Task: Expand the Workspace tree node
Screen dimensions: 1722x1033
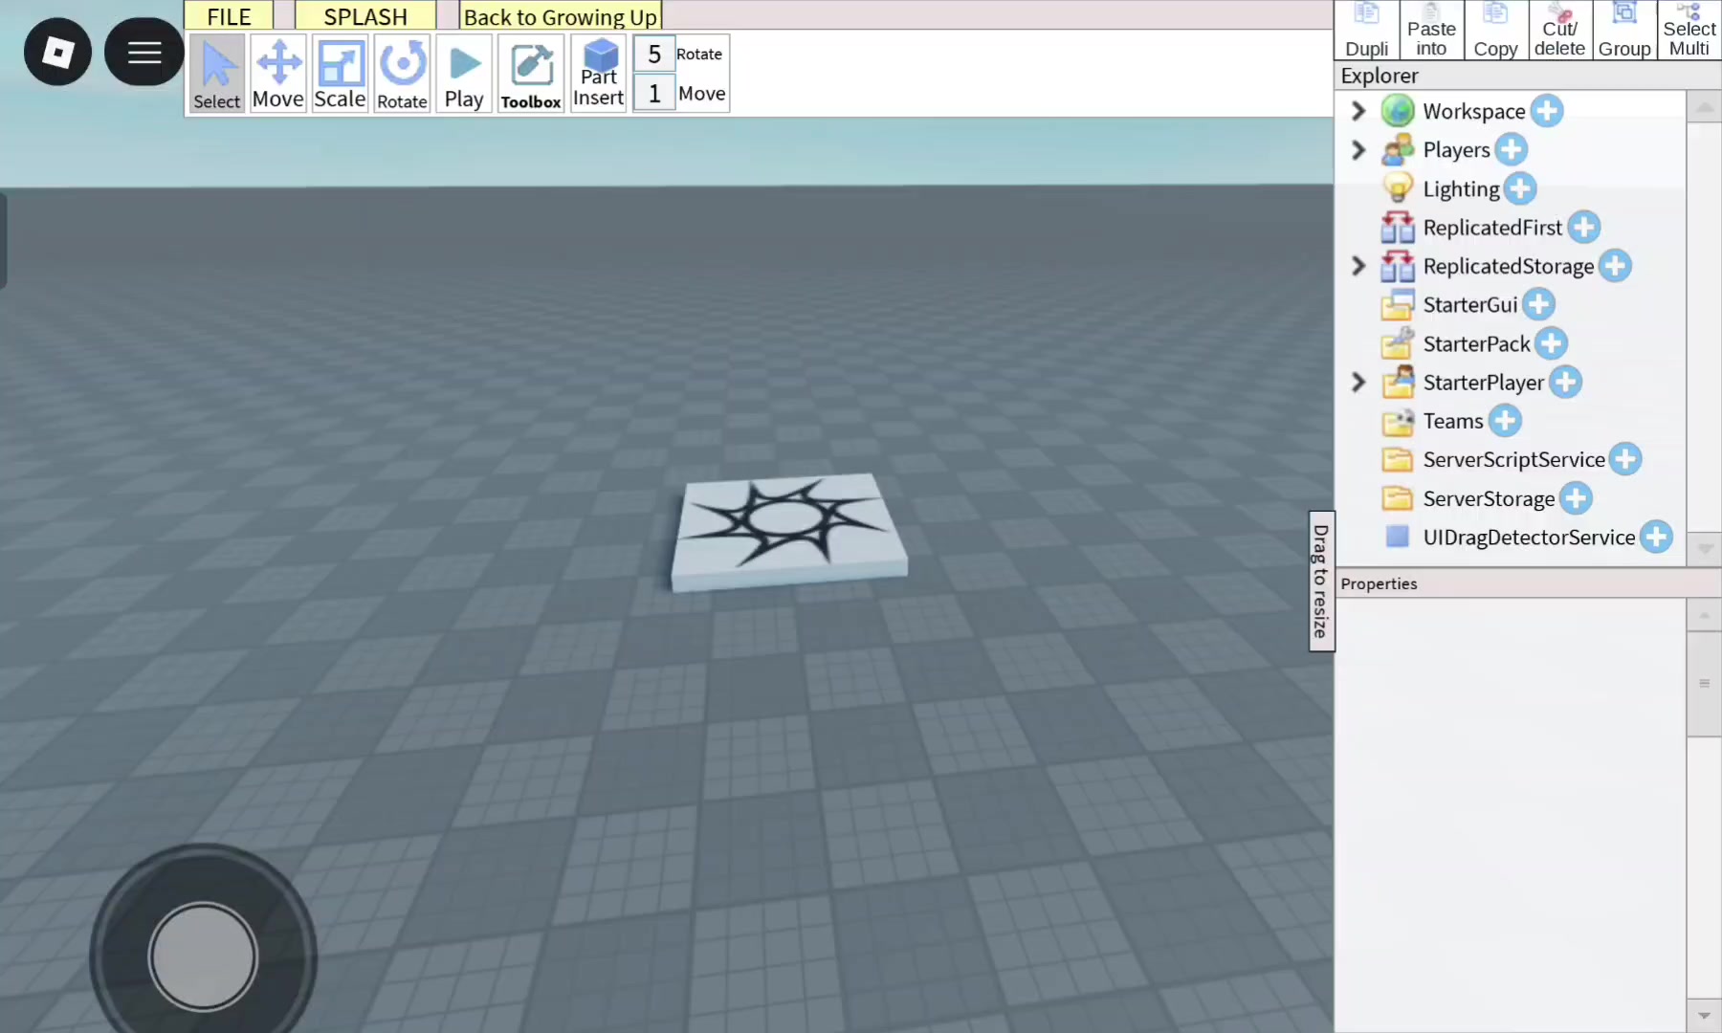Action: click(1358, 111)
